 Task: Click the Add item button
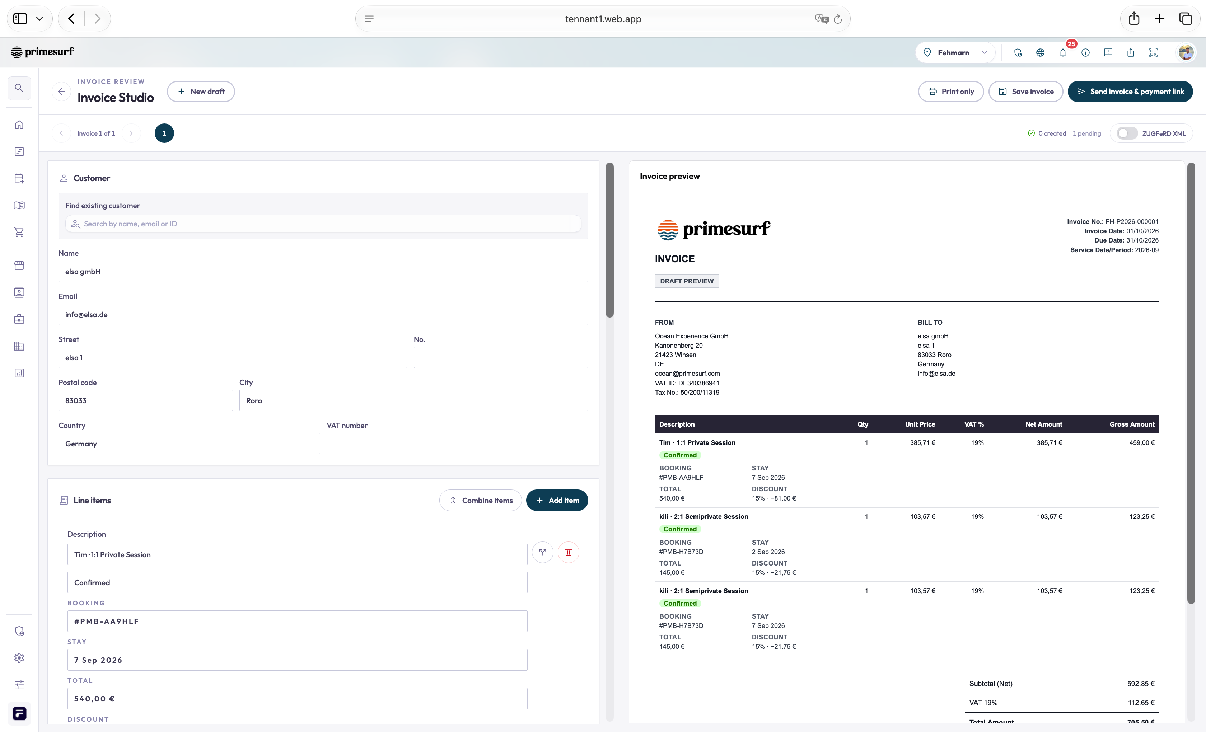coord(557,501)
